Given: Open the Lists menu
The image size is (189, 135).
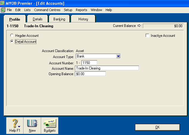Looking at the screenshot, I should click(x=27, y=10).
